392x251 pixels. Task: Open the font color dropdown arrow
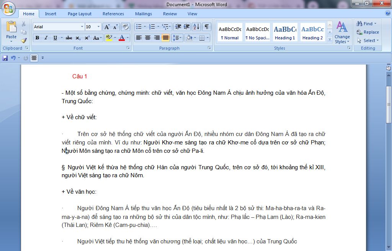point(128,38)
